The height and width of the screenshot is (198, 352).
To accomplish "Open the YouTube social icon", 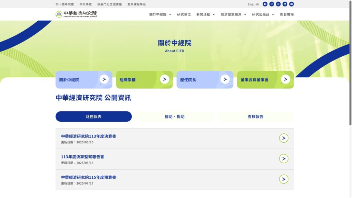I will [x=291, y=4].
